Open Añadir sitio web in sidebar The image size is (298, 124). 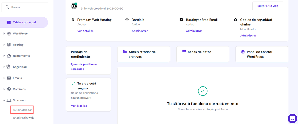[23, 118]
